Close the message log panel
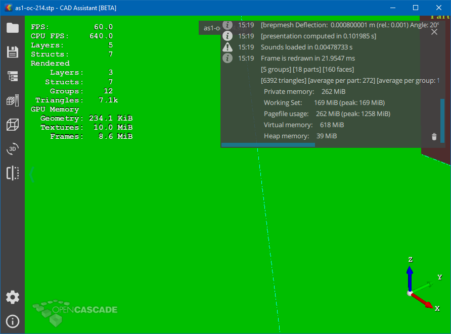 (434, 32)
